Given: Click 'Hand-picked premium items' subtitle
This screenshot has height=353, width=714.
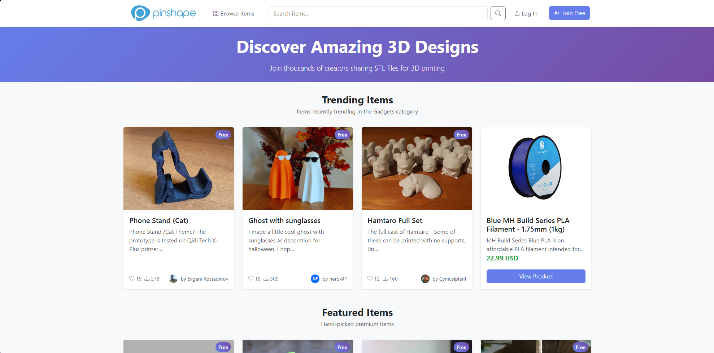Looking at the screenshot, I should [357, 324].
